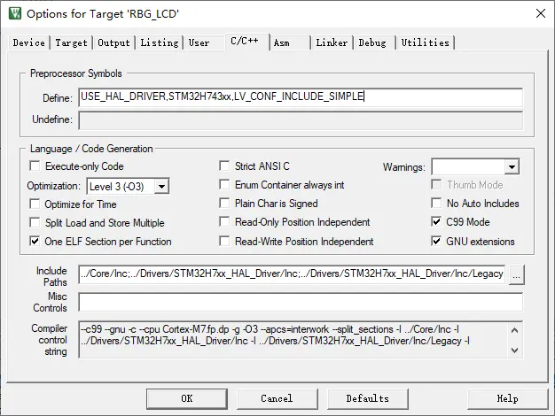This screenshot has height=416, width=555.
Task: Click the Keil uVision title bar icon
Action: tap(15, 13)
